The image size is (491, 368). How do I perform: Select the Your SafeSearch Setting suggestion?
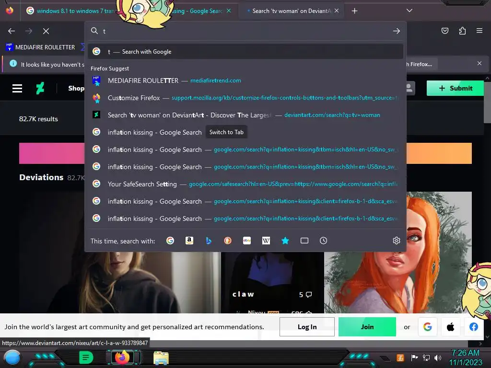[x=245, y=184]
